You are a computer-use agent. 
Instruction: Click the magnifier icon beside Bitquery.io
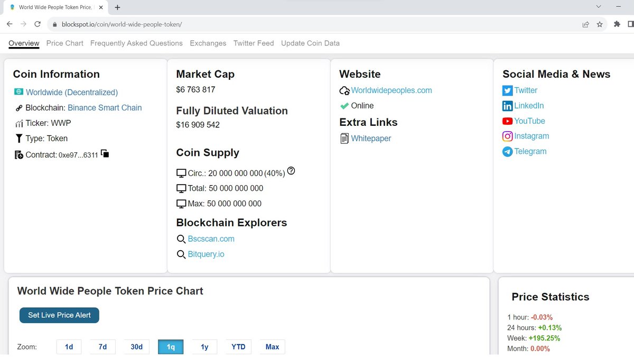pos(181,254)
